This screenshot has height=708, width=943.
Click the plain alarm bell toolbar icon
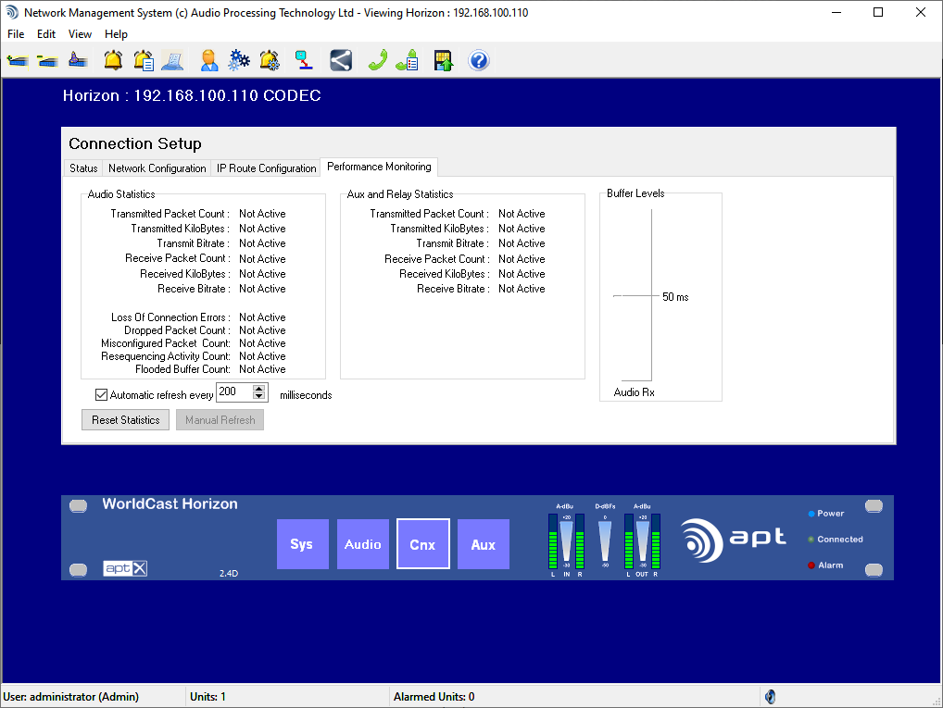(113, 61)
